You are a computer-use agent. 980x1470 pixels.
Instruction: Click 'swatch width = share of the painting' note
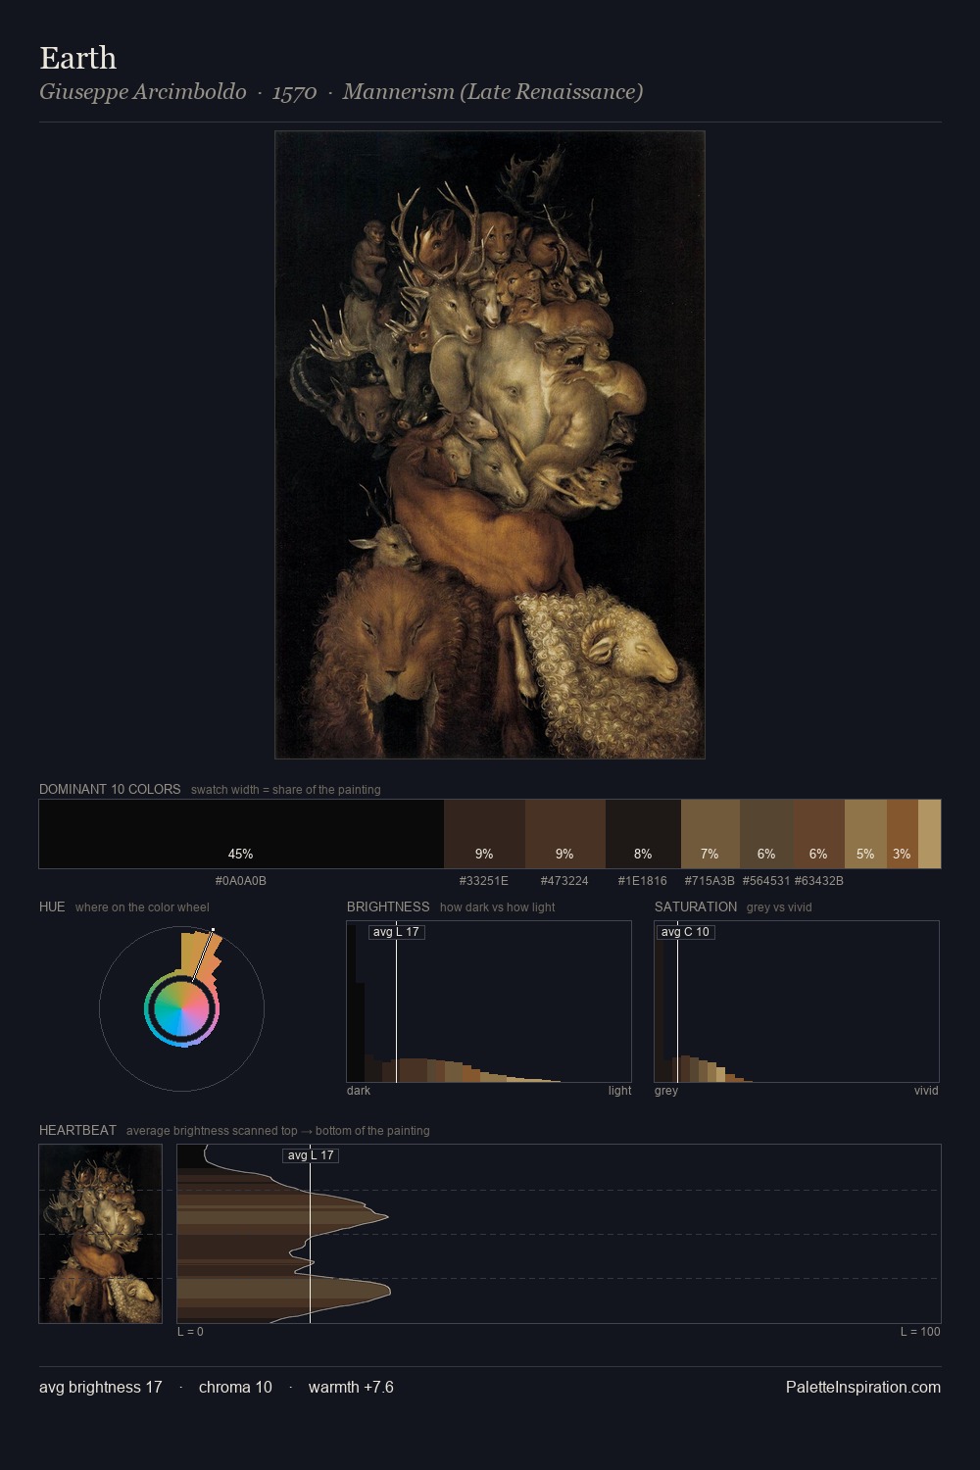coord(286,790)
